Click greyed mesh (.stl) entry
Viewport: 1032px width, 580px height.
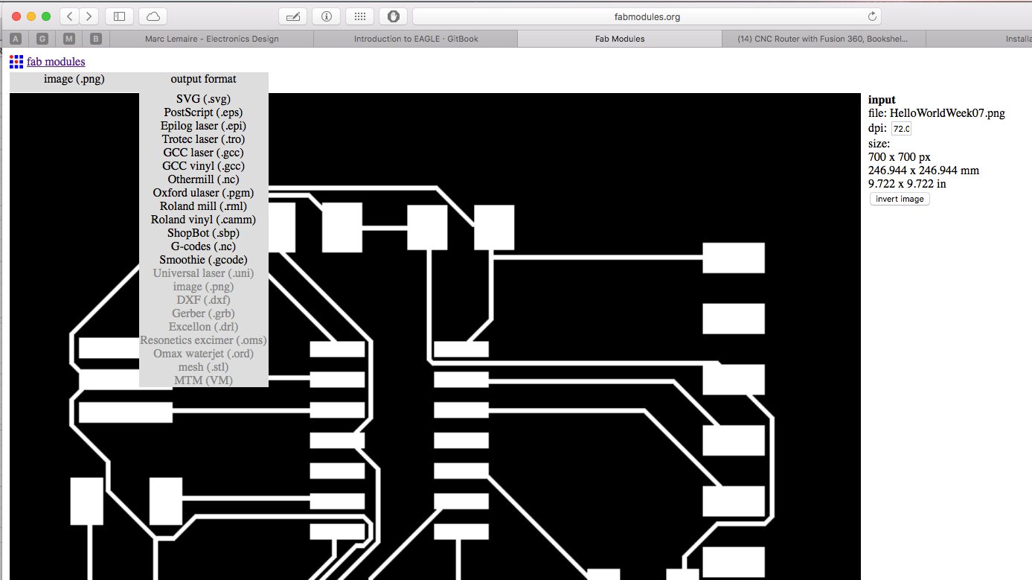pos(203,367)
